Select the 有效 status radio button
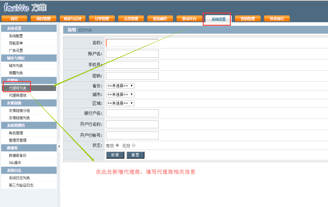 coord(117,145)
